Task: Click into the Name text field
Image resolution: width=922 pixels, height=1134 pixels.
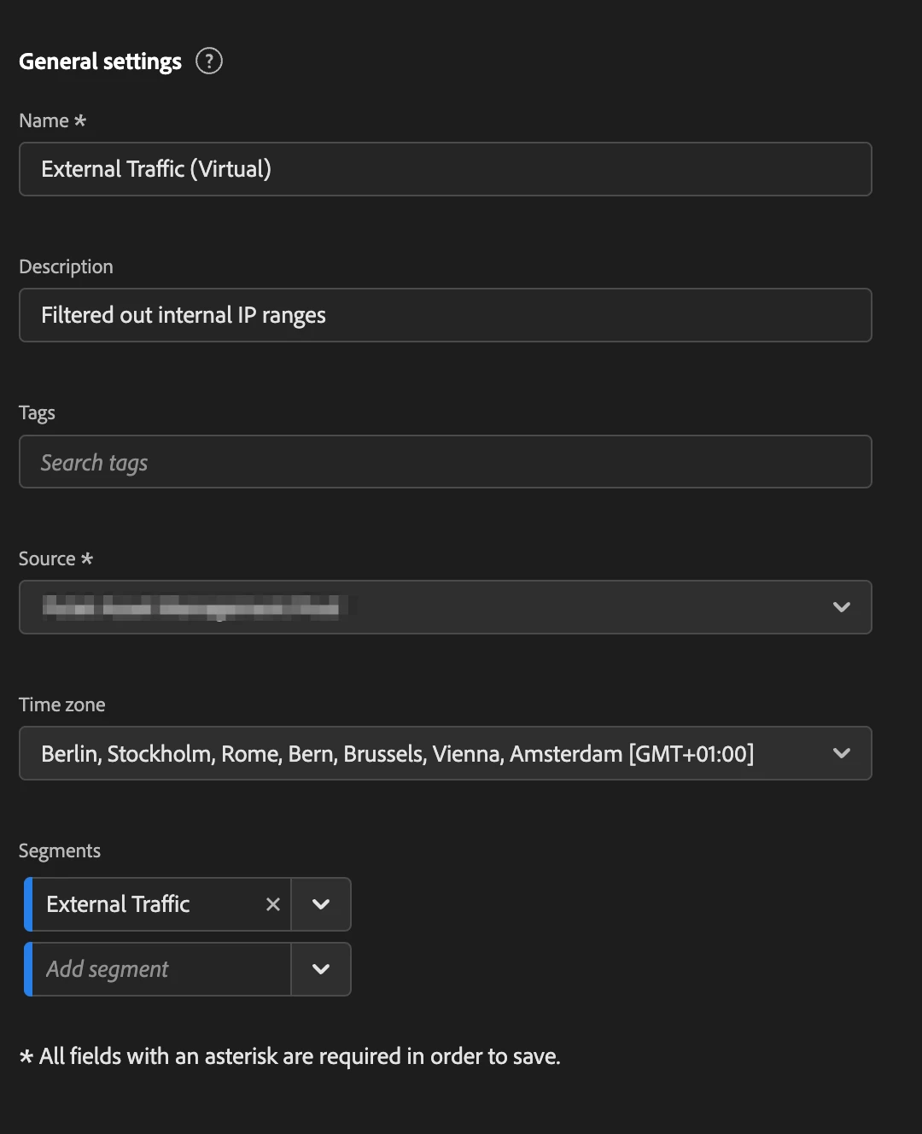Action: (445, 169)
